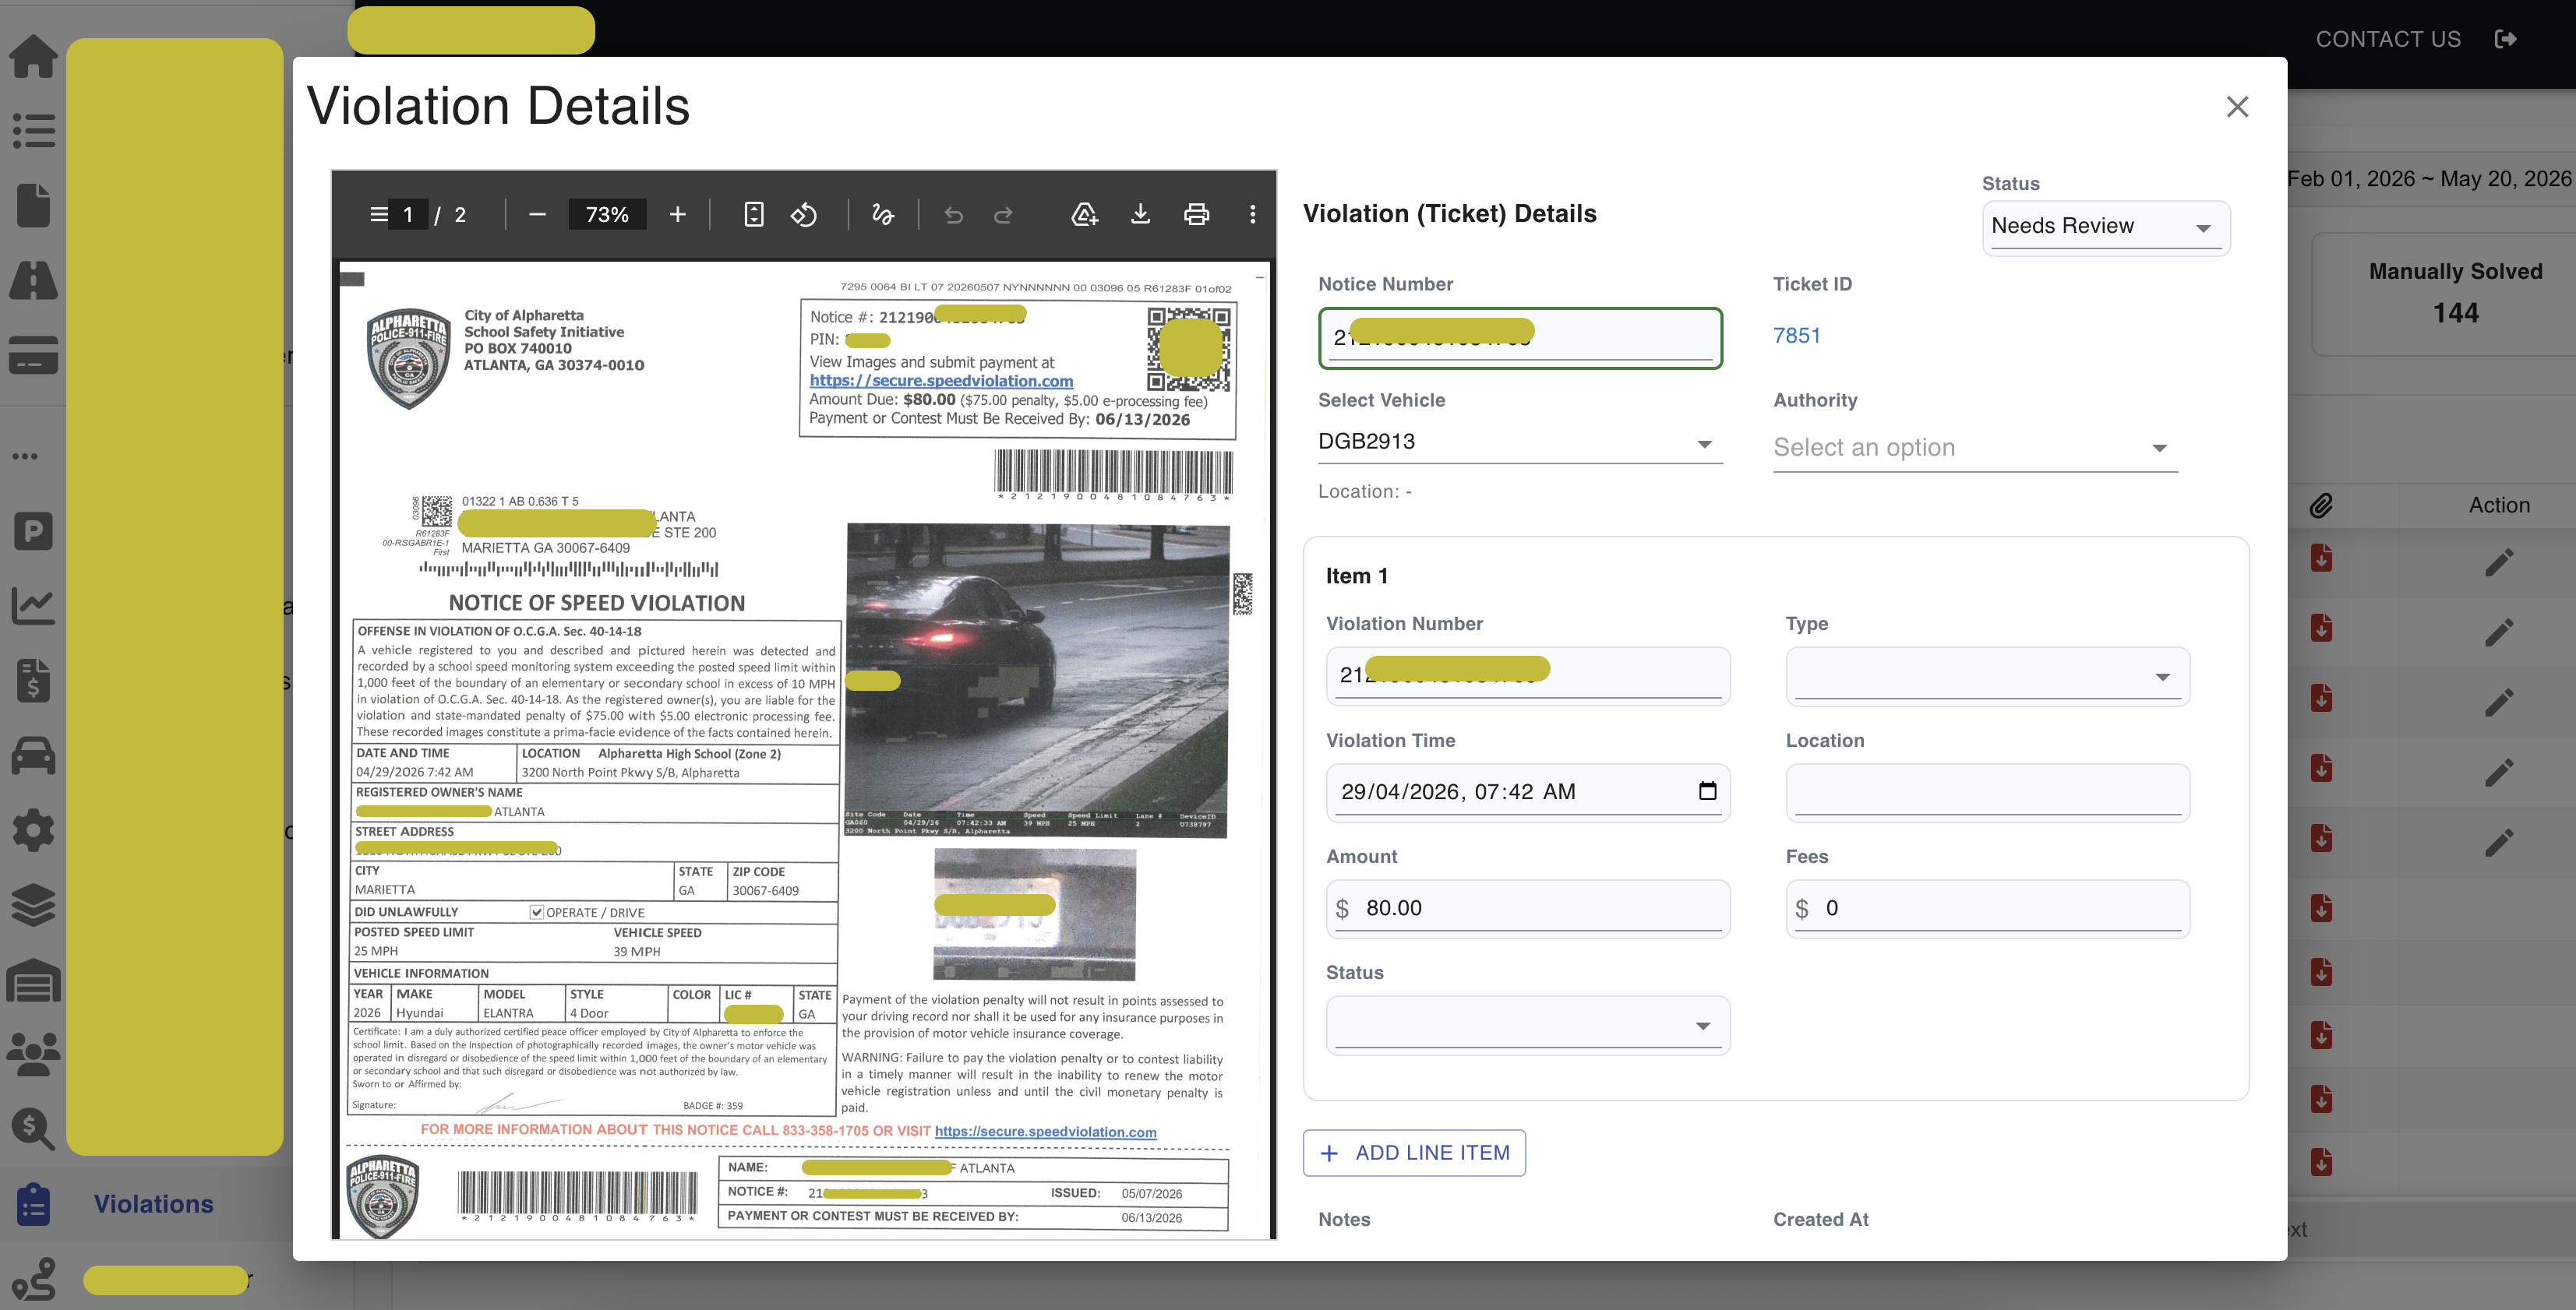This screenshot has height=1310, width=2576.
Task: Click the PDF undo arrow
Action: click(x=954, y=215)
